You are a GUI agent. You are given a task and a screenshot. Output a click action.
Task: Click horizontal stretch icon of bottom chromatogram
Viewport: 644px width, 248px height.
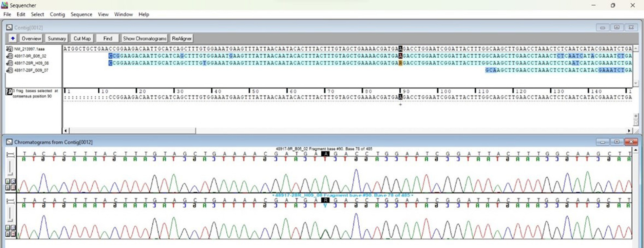[10, 201]
